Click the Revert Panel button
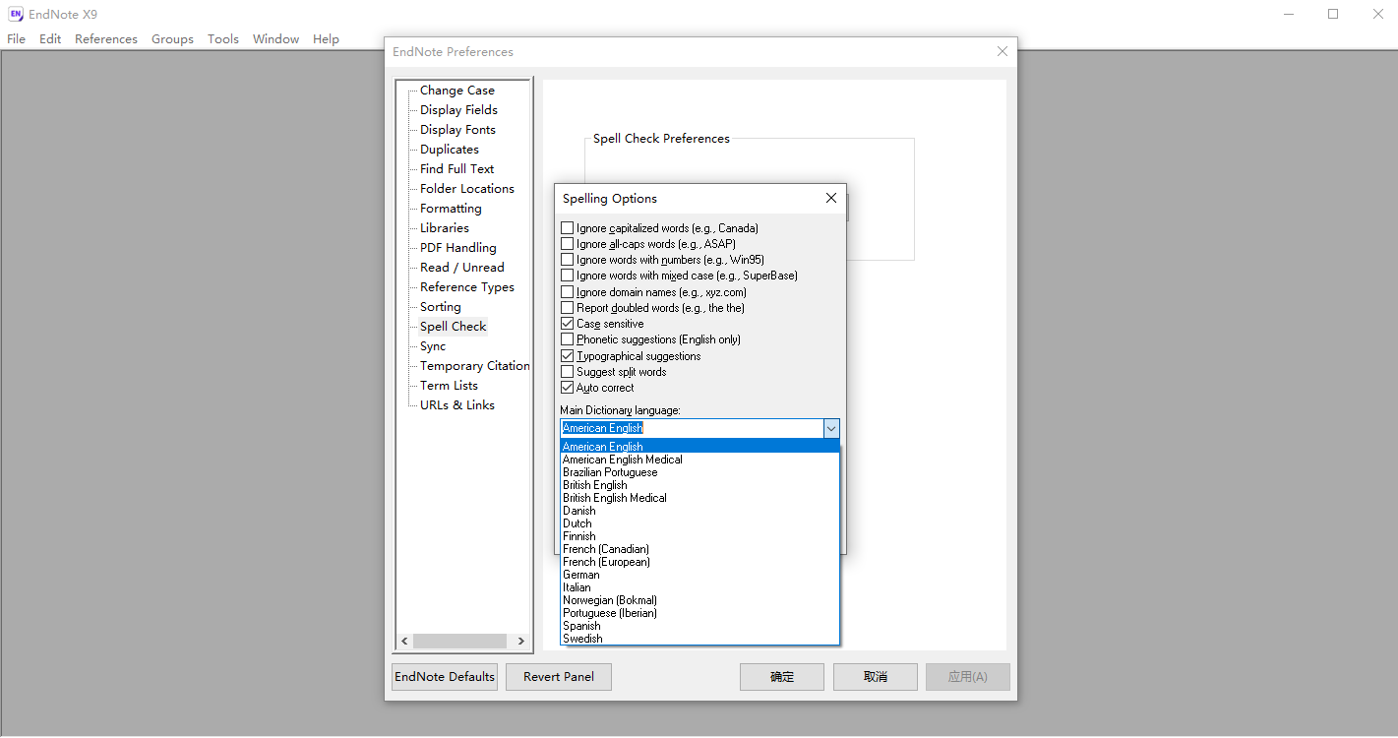Screen dimensions: 1398x738 pos(559,677)
